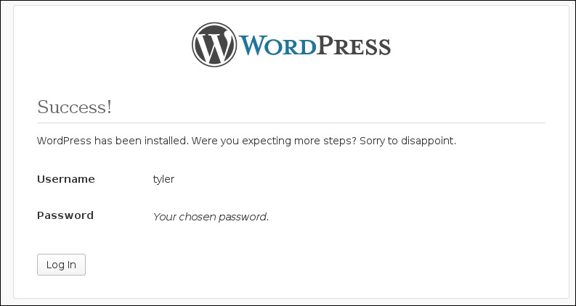Click the word "expecting" in the message

(x=267, y=141)
